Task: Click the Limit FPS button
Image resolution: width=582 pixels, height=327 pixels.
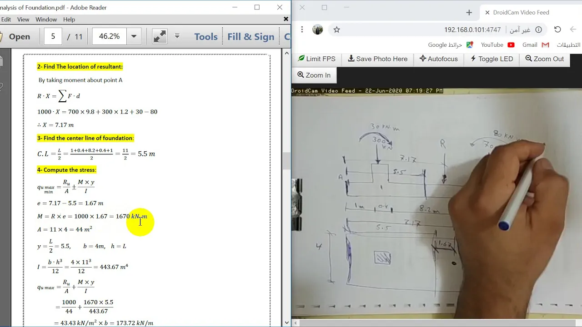Action: pyautogui.click(x=316, y=59)
